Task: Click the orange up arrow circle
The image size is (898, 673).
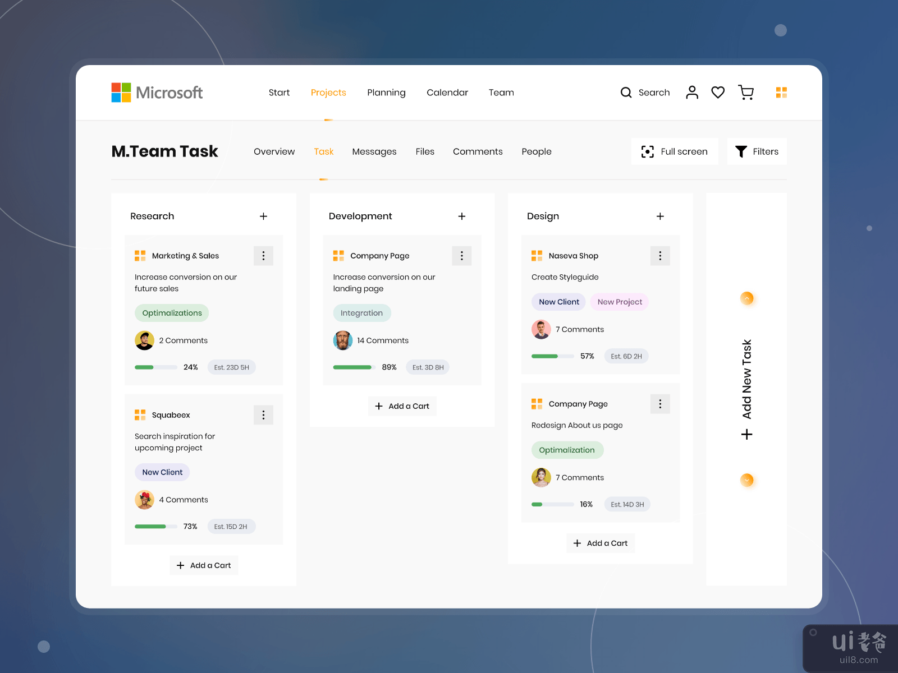Action: click(746, 298)
